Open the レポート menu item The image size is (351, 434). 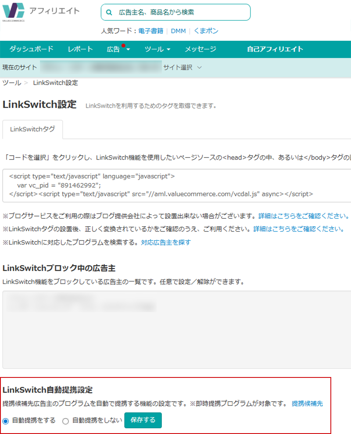pos(80,49)
